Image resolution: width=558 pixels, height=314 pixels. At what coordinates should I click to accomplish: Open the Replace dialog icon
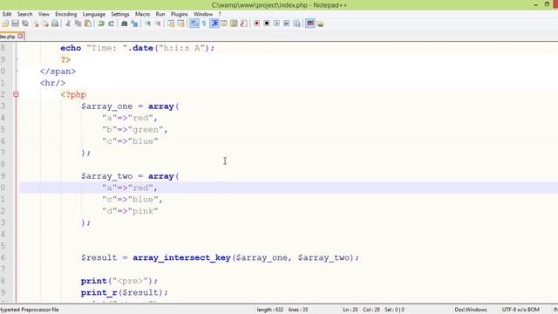tap(134, 24)
